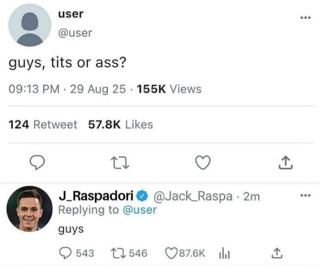Image resolution: width=320 pixels, height=266 pixels.
Task: Open the default avatar of user
Action: [30, 25]
